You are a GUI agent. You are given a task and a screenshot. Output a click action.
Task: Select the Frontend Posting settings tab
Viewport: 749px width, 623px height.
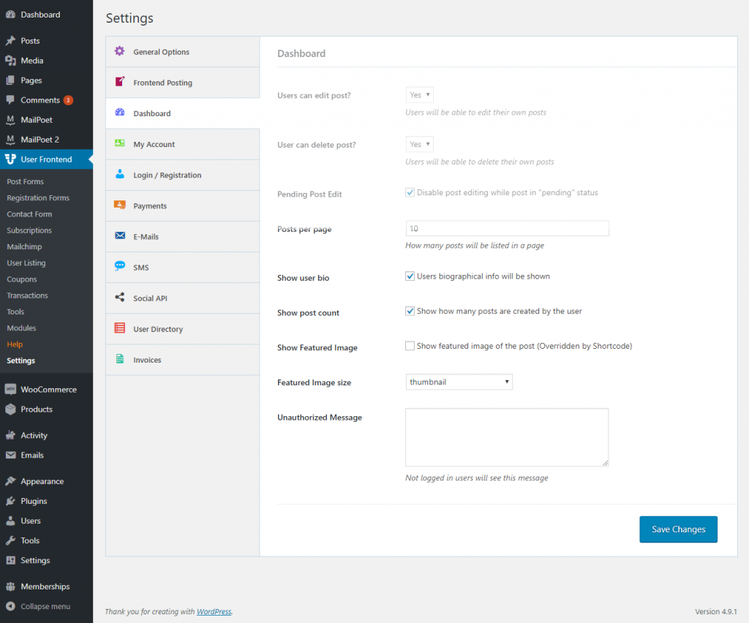click(162, 83)
